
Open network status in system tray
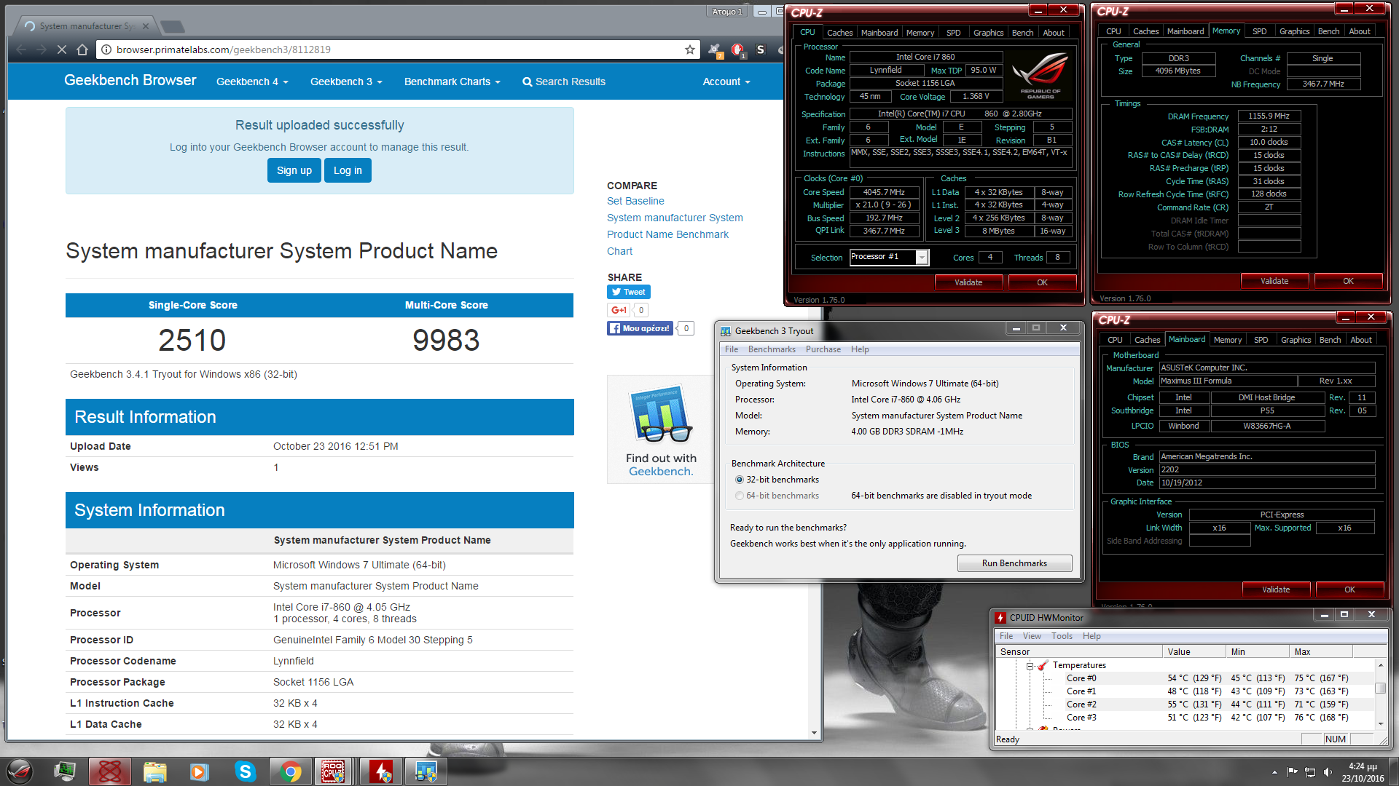(1309, 771)
